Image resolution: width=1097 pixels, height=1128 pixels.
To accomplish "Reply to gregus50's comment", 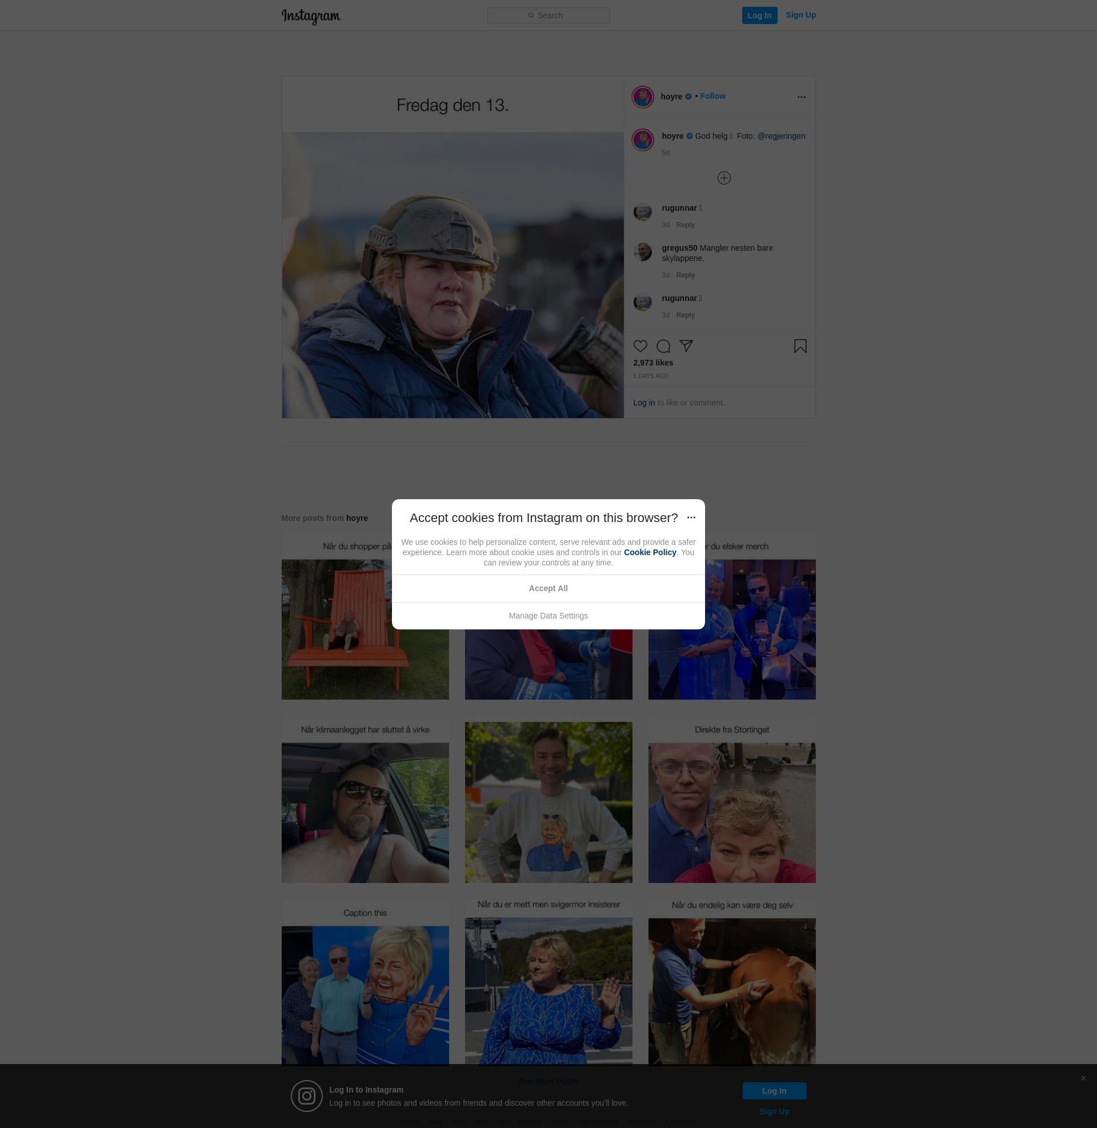I will tap(685, 275).
